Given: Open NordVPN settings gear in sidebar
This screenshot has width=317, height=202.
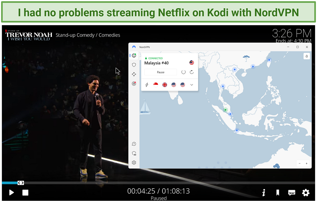Looking at the screenshot, I should [134, 162].
